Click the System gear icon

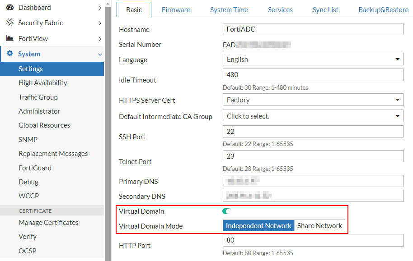tap(9, 54)
